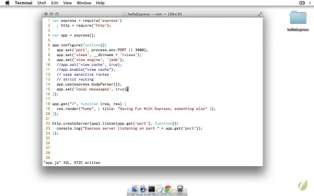
Task: Click commented line '//app.enable("view cache");'
Action: 86,70
